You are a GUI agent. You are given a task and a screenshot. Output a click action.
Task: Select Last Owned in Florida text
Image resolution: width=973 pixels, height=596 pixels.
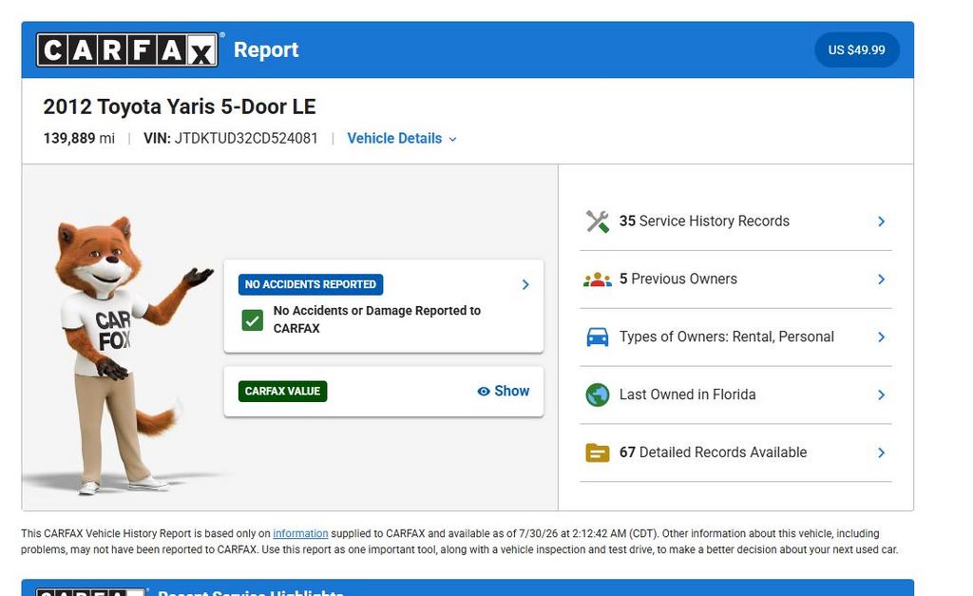pyautogui.click(x=688, y=394)
